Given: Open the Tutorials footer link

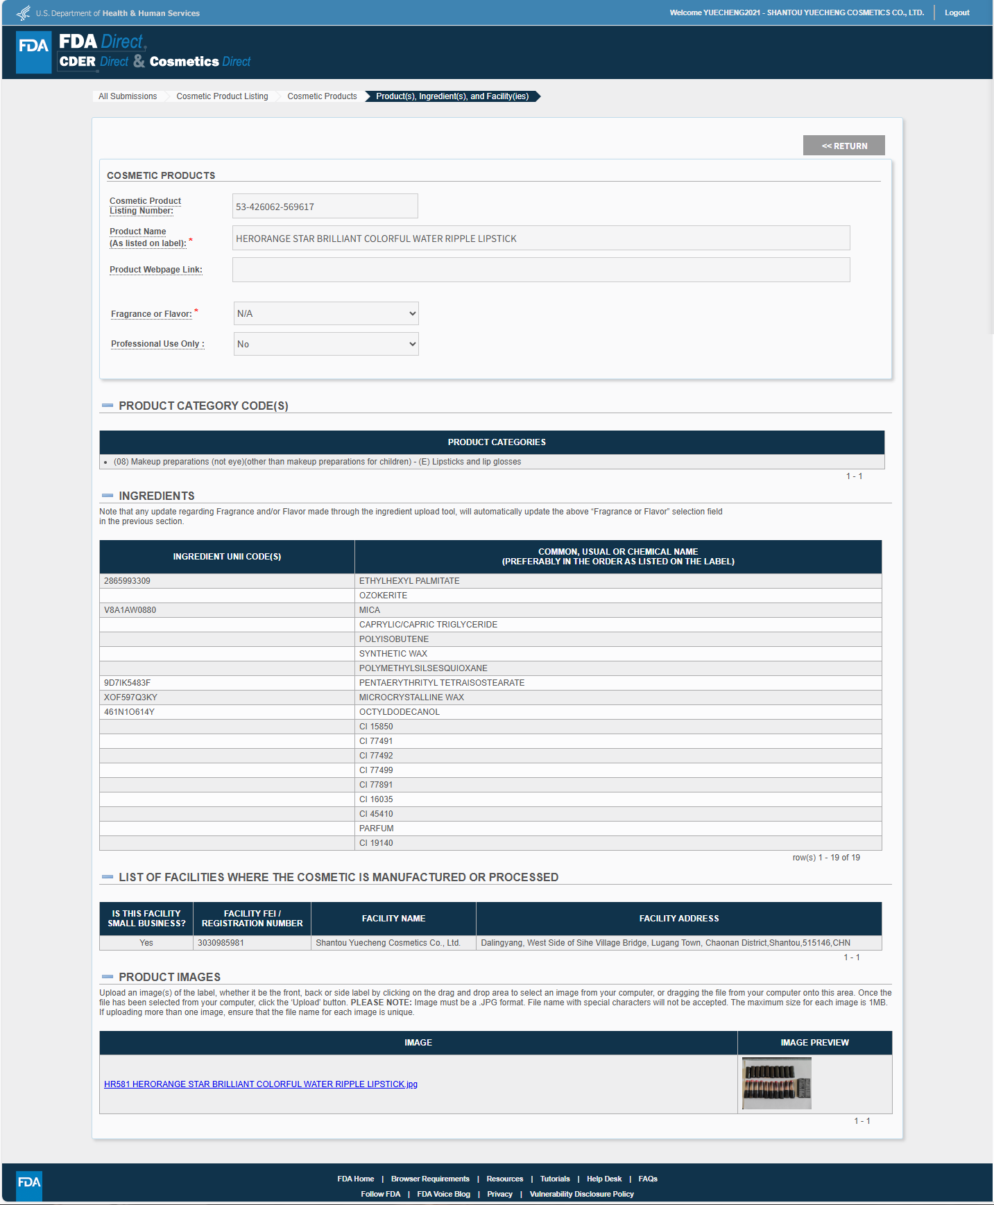Looking at the screenshot, I should point(555,1179).
